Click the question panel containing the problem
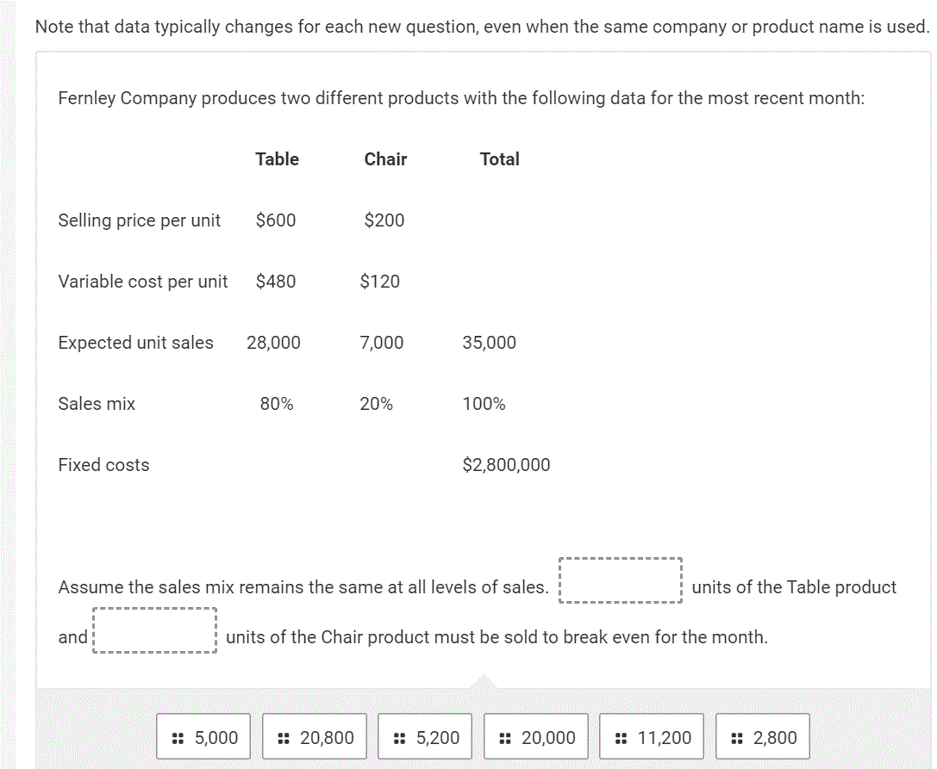The height and width of the screenshot is (769, 937). (x=483, y=362)
